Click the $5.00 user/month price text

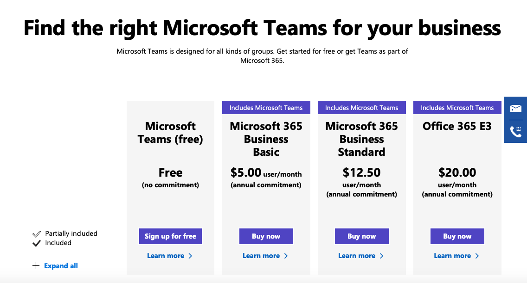coord(266,173)
